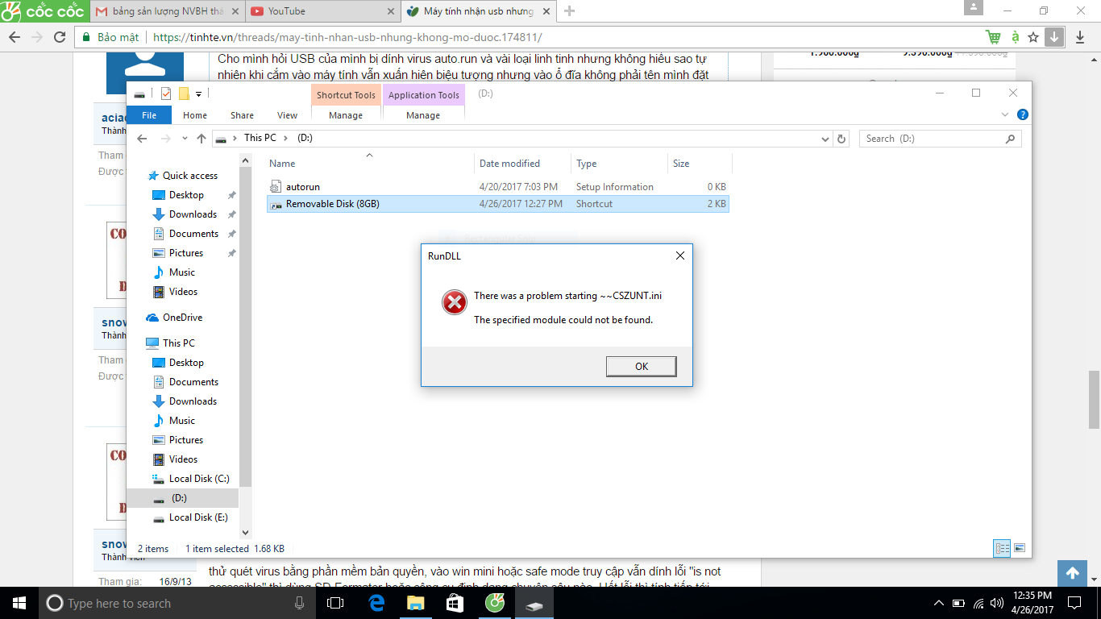Open the Recent locations dropdown arrow
Viewport: 1101px width, 619px height.
click(x=185, y=139)
